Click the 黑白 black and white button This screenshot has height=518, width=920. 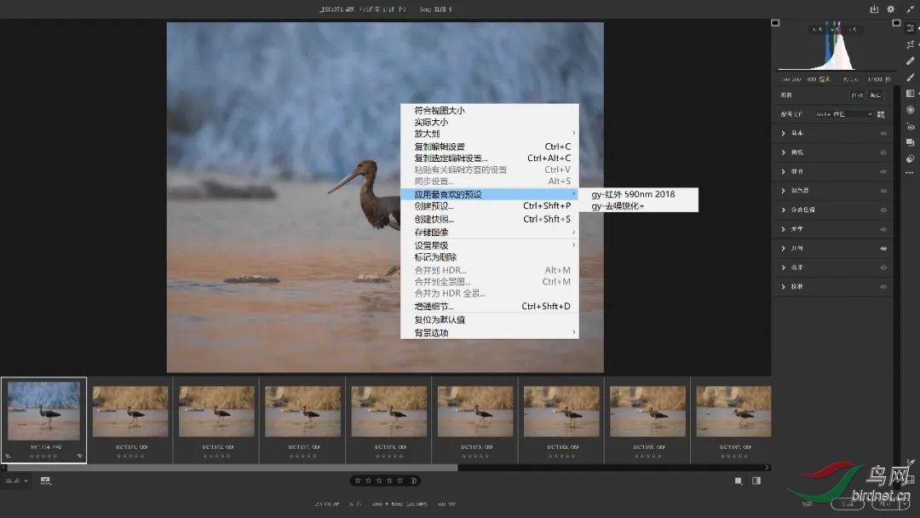[876, 95]
